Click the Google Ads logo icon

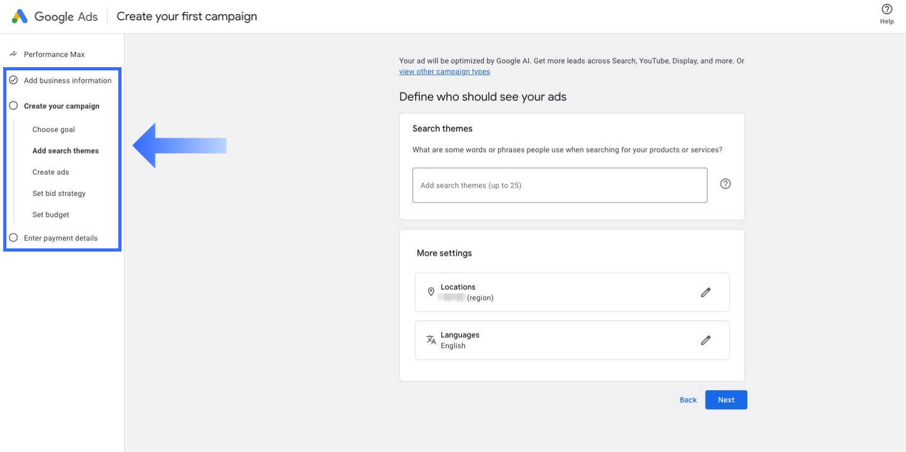pyautogui.click(x=20, y=17)
